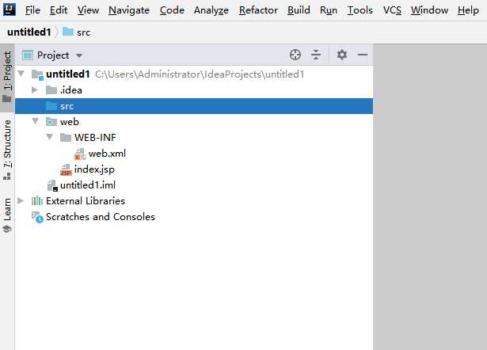Click the index.jsp file icon
Viewport: 487px width, 350px height.
pyautogui.click(x=66, y=169)
